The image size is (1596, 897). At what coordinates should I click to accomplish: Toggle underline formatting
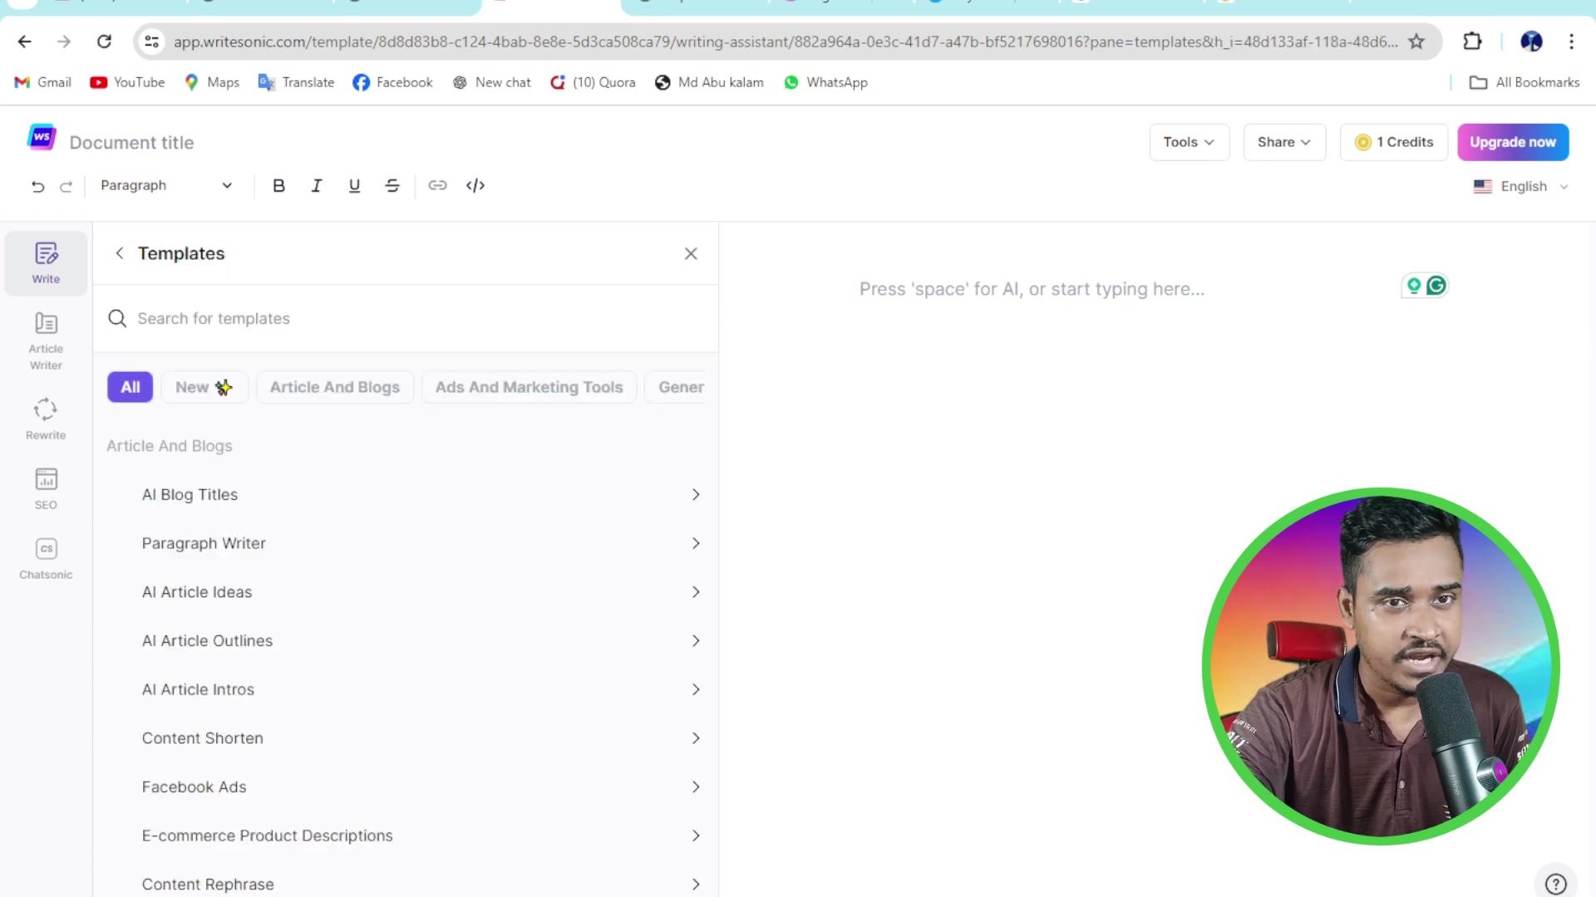(354, 185)
